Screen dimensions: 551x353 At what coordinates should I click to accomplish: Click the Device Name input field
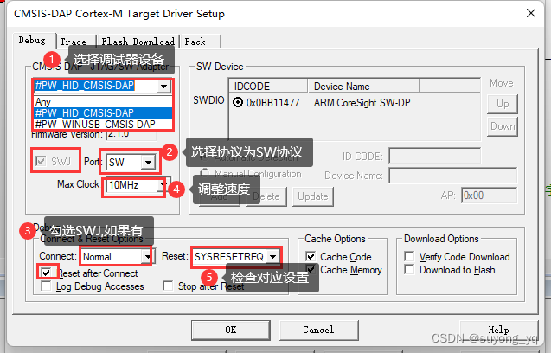click(x=453, y=175)
